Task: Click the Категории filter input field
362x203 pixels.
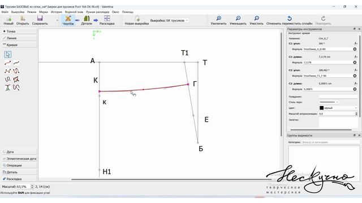Action: click(x=330, y=142)
